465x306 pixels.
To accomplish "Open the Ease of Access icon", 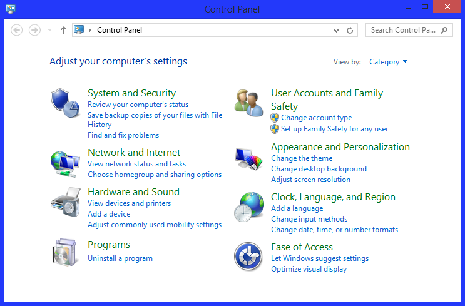I will click(248, 257).
